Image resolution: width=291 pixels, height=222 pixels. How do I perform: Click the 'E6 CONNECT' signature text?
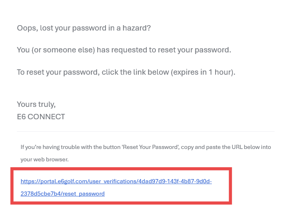41,117
